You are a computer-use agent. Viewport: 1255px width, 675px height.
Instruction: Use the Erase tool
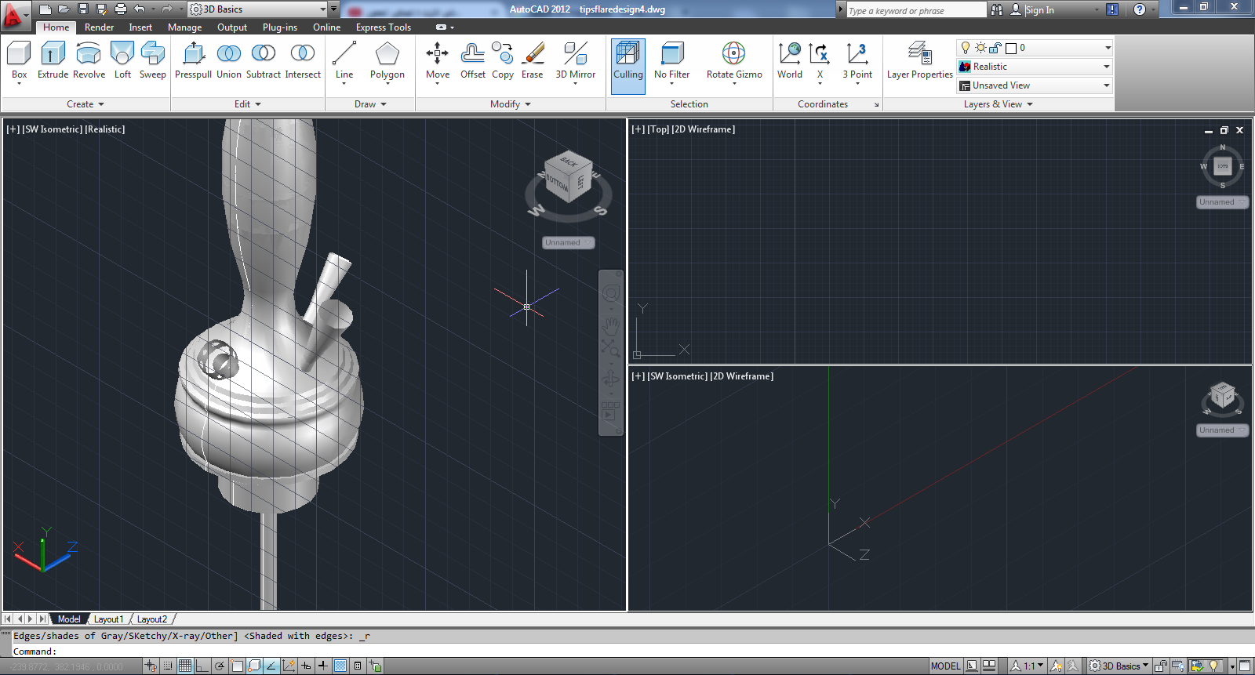click(x=533, y=61)
